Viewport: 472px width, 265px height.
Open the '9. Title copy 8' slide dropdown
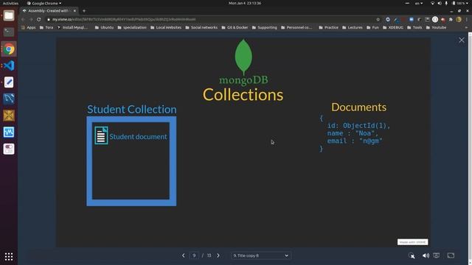click(260, 255)
